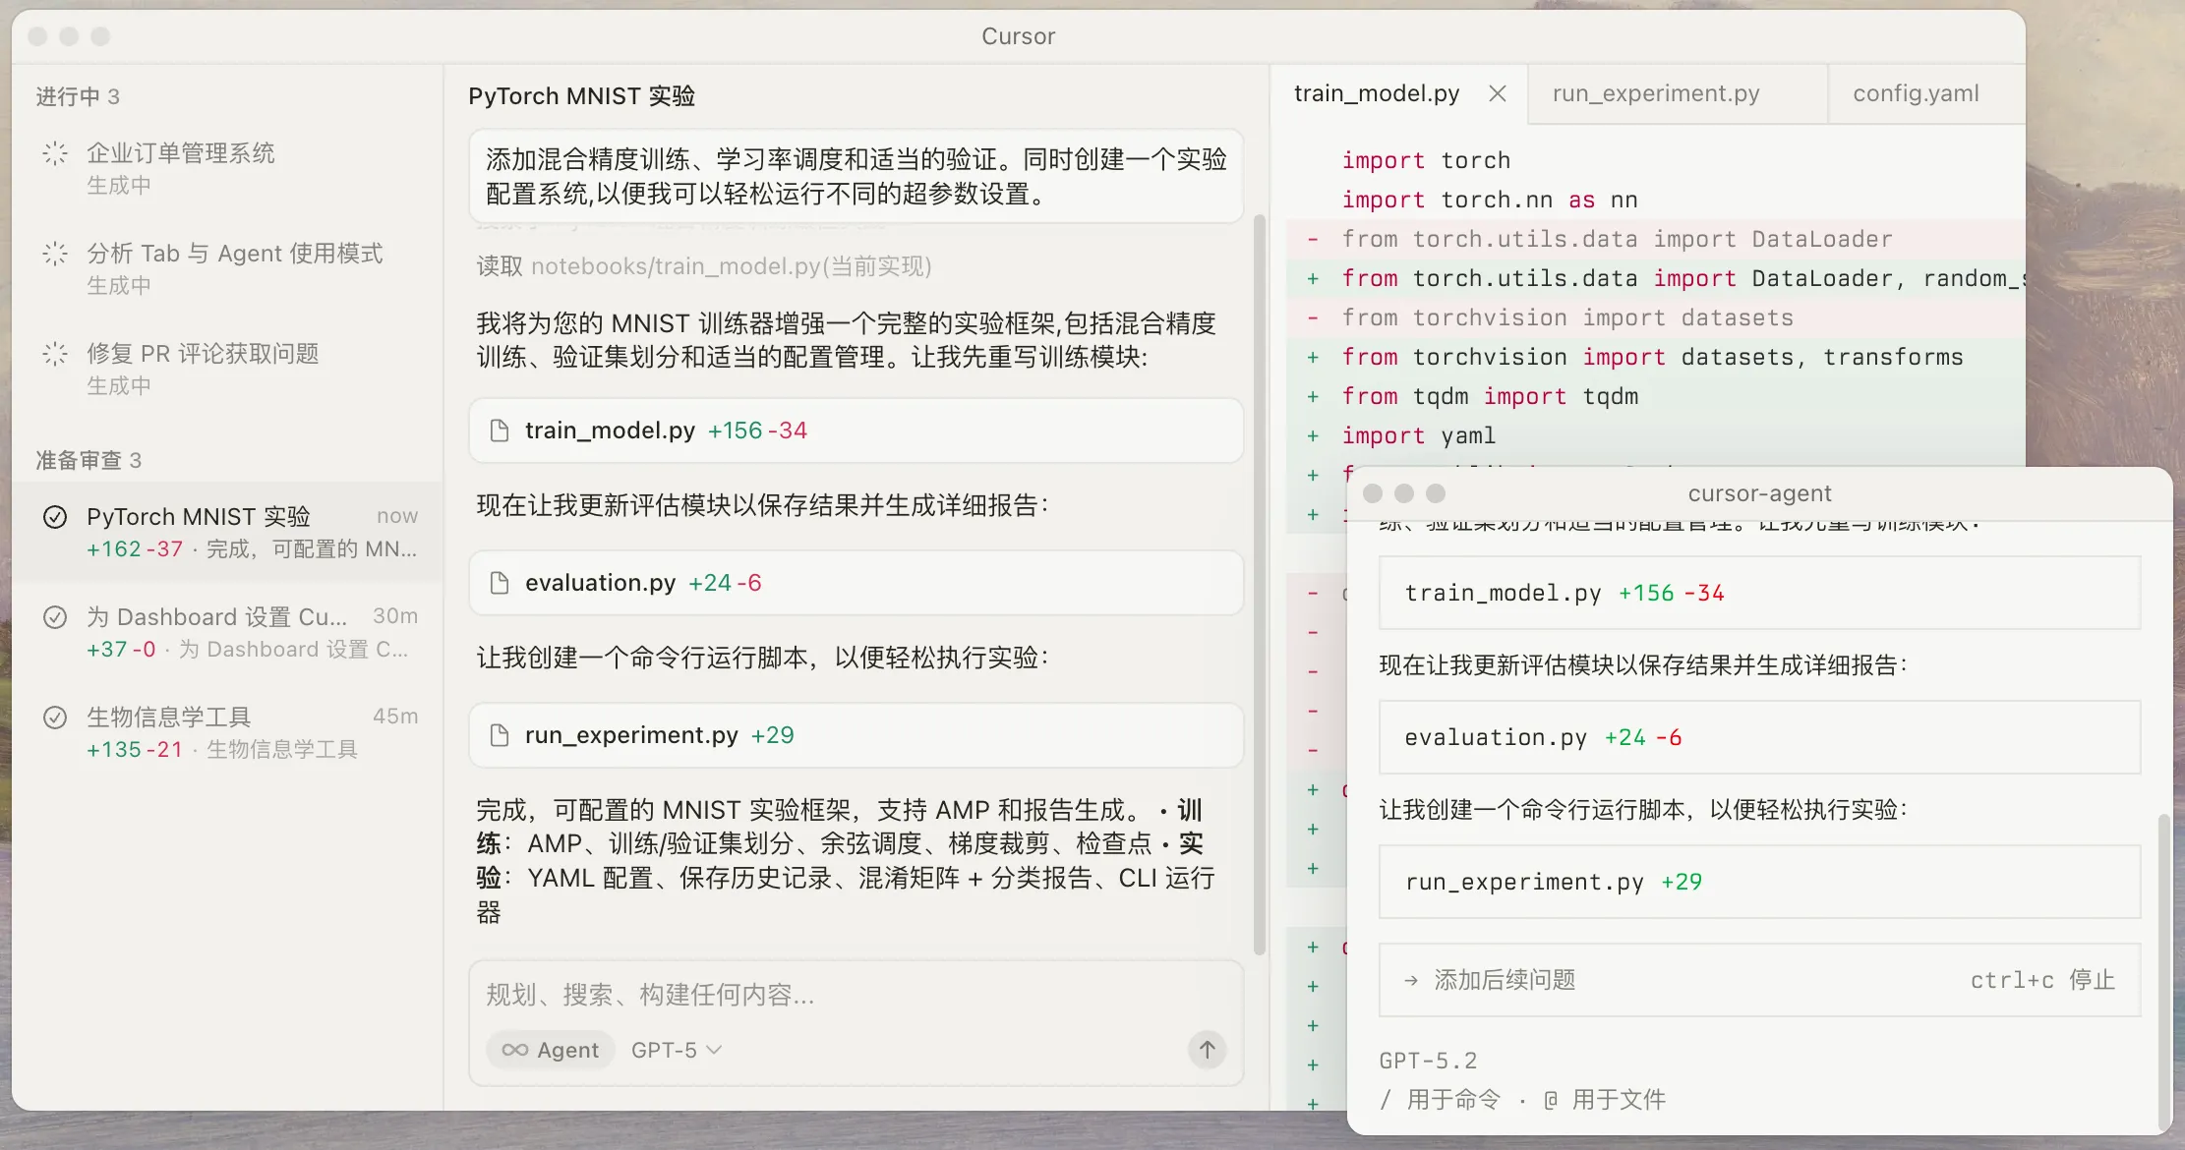The width and height of the screenshot is (2185, 1150).
Task: Open the train_model.py +156 -34 card in chat
Action: (856, 431)
